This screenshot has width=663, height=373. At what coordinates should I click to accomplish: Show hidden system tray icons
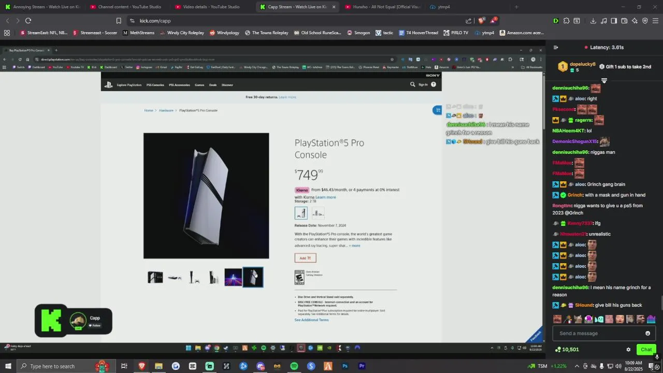coord(577,366)
